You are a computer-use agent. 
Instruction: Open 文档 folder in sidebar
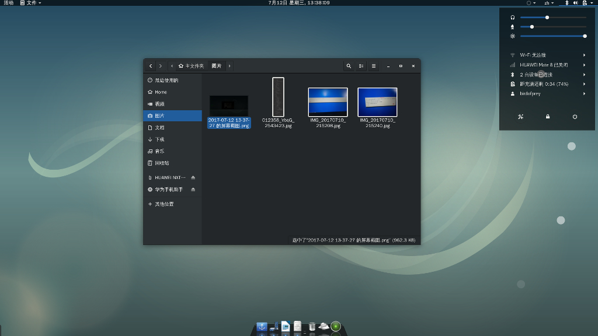coord(172,128)
